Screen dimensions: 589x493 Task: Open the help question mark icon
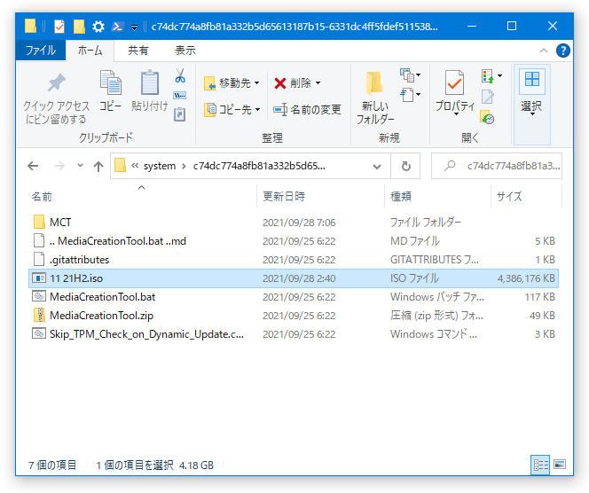562,51
